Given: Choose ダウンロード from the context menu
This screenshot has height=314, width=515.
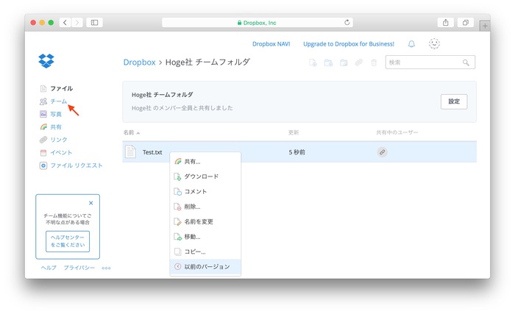Looking at the screenshot, I should pos(205,176).
